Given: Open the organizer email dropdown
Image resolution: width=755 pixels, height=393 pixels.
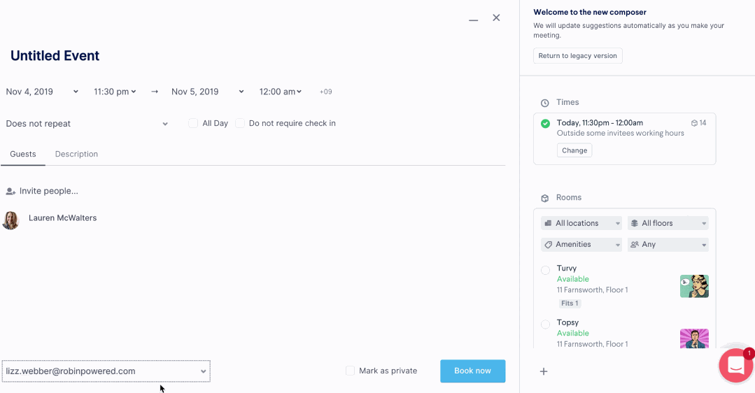Looking at the screenshot, I should [x=106, y=371].
